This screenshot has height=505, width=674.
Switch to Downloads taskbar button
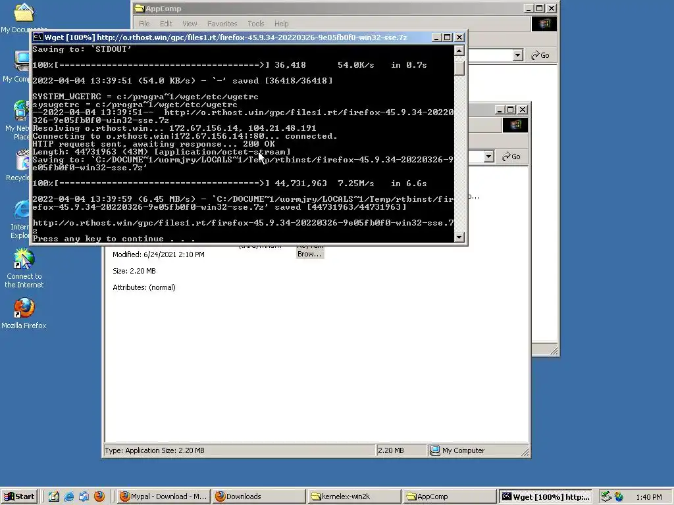(x=259, y=496)
